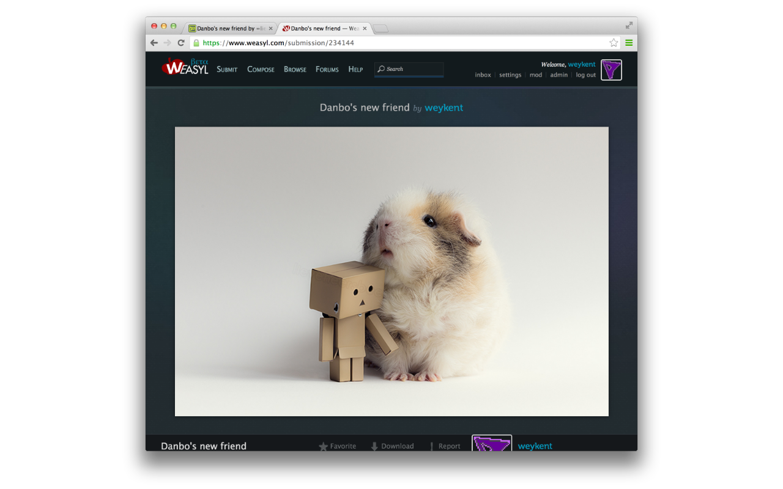Close the first browser tab
Screen dimensions: 783x489
(x=271, y=28)
